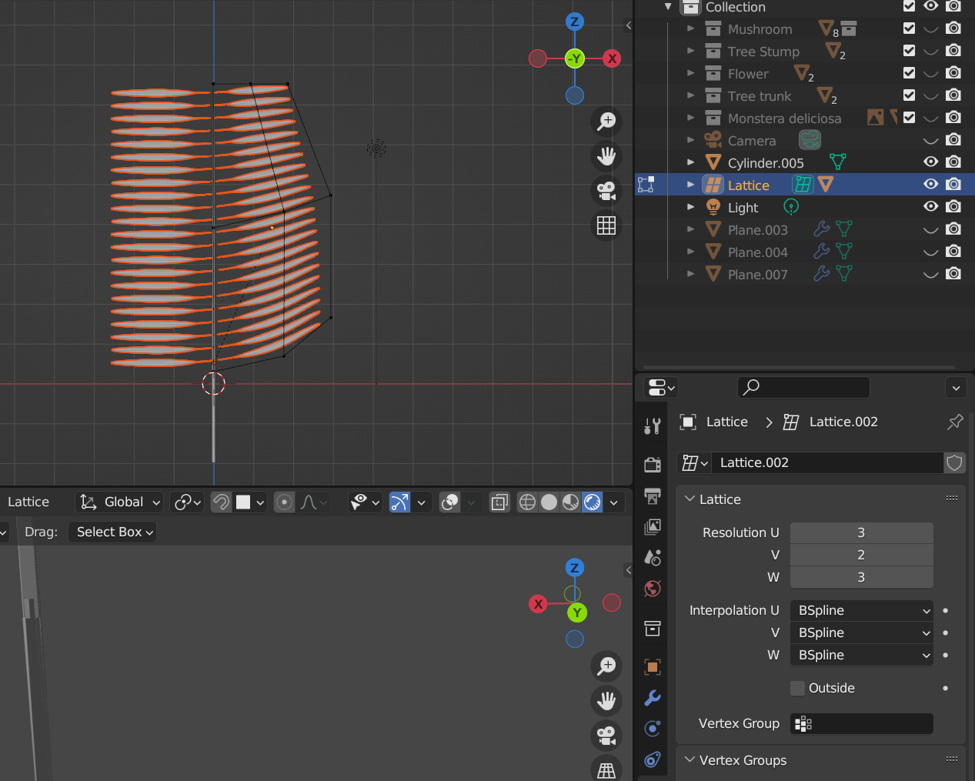Click the Resolution V value field

[861, 555]
